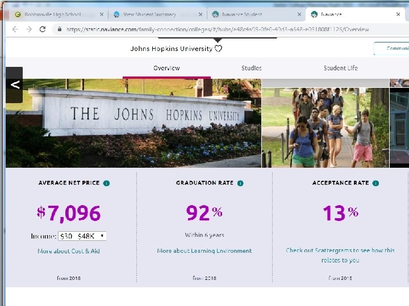The image size is (409, 306).
Task: Open Average Net Price info icon
Action: tap(106, 183)
